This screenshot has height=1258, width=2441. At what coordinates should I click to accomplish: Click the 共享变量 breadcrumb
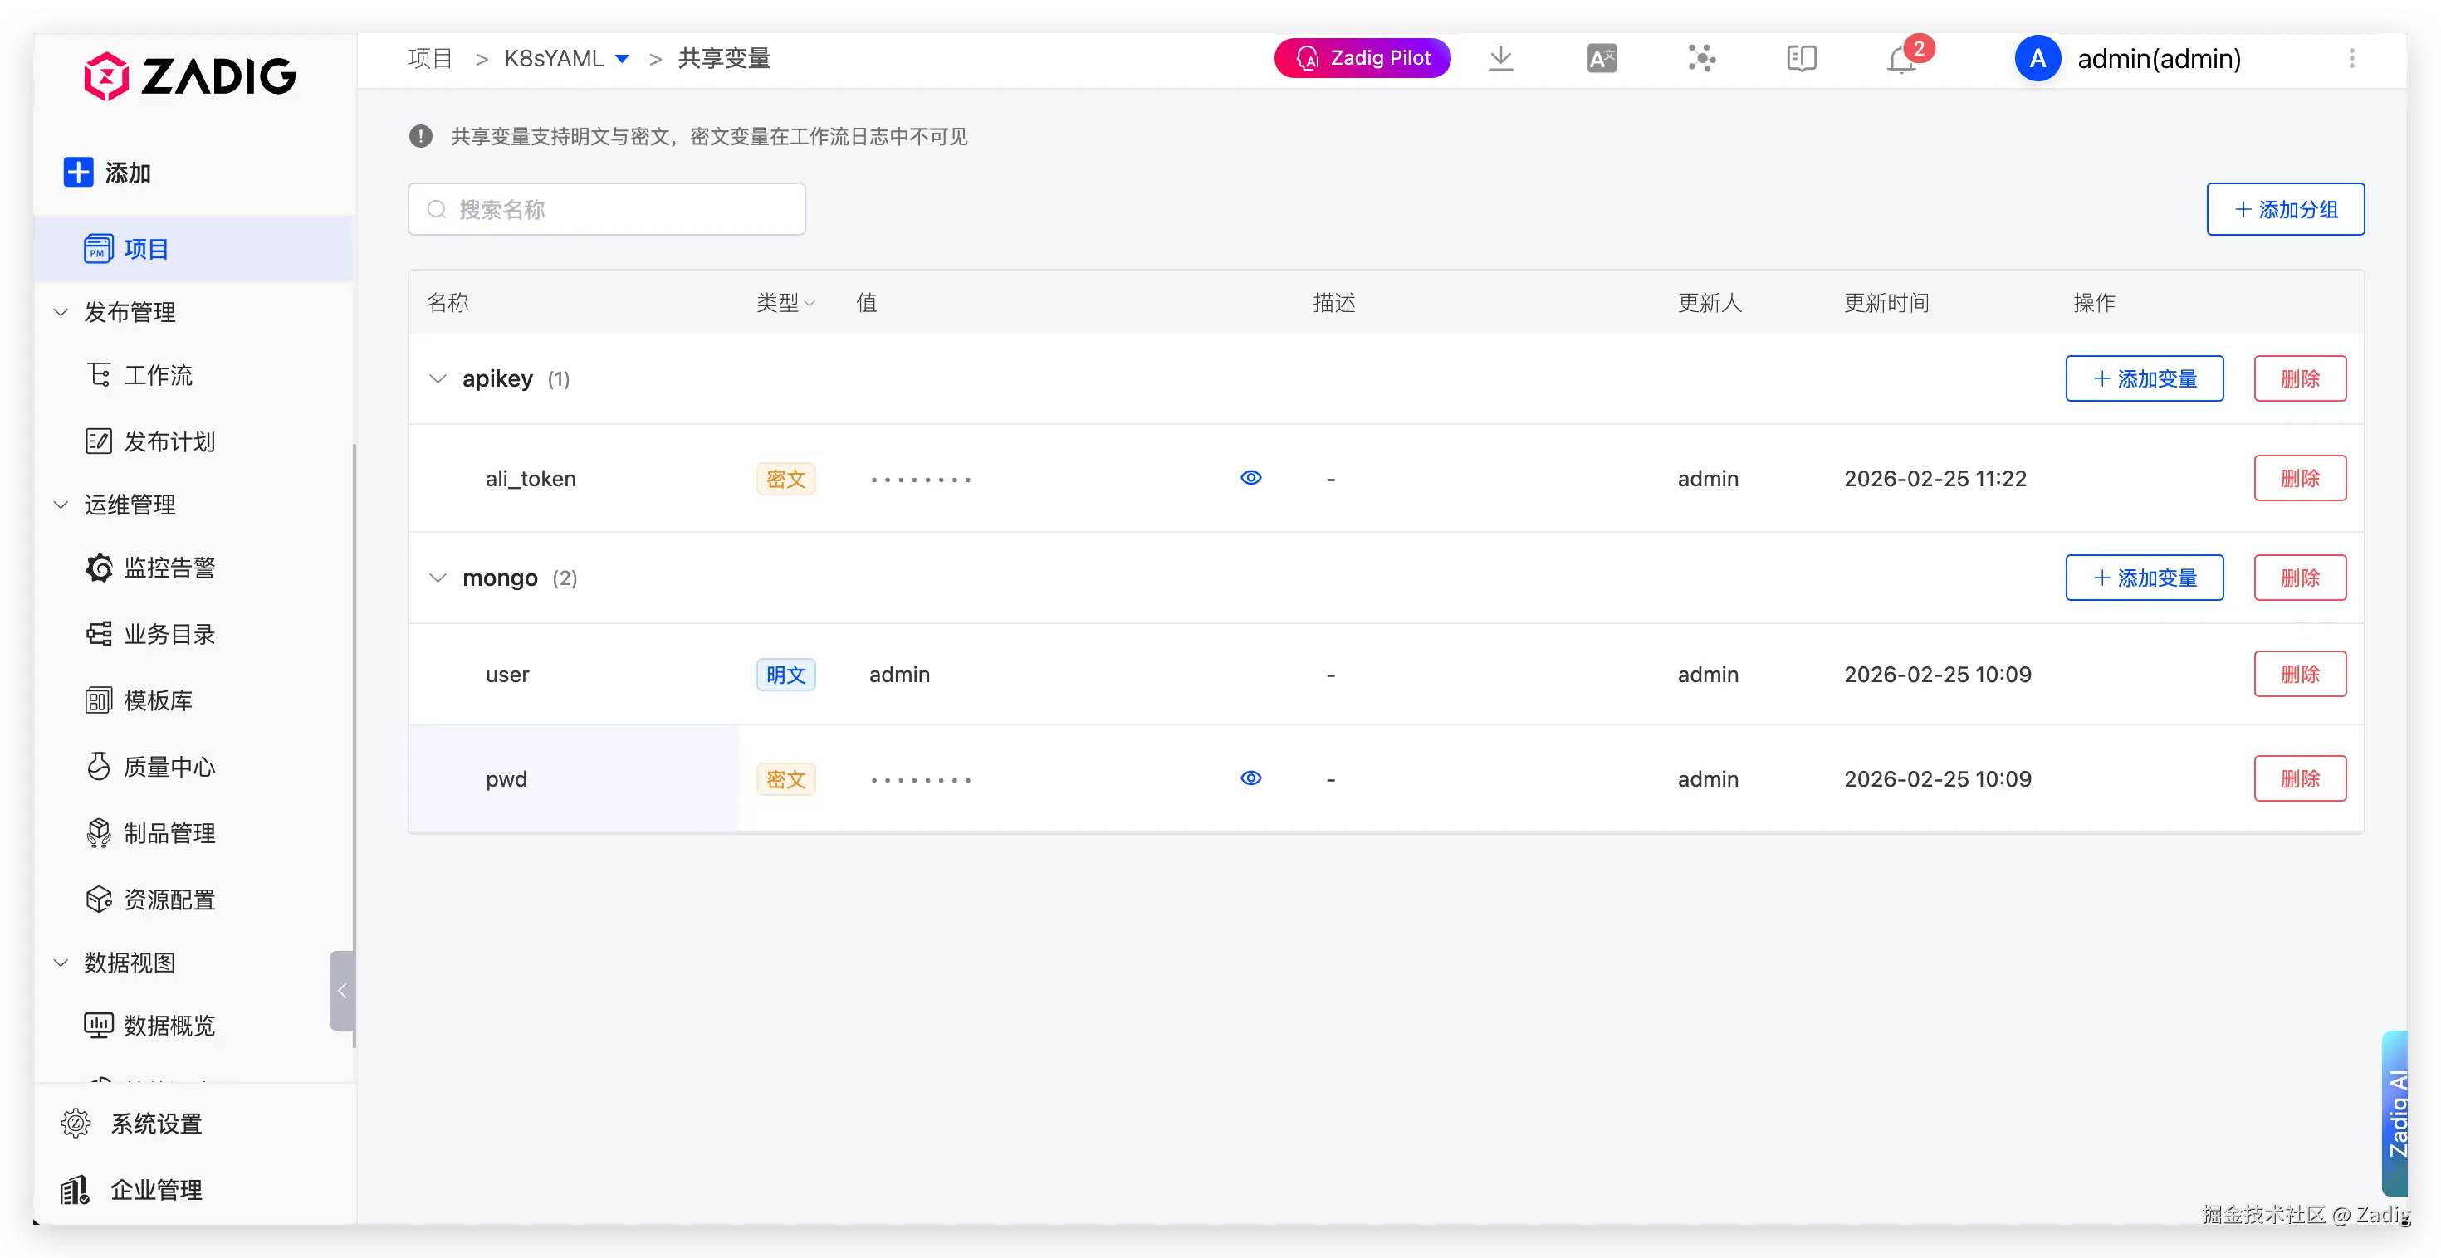click(x=724, y=59)
